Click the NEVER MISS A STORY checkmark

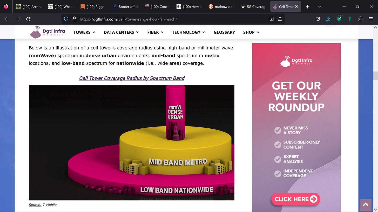(x=278, y=130)
